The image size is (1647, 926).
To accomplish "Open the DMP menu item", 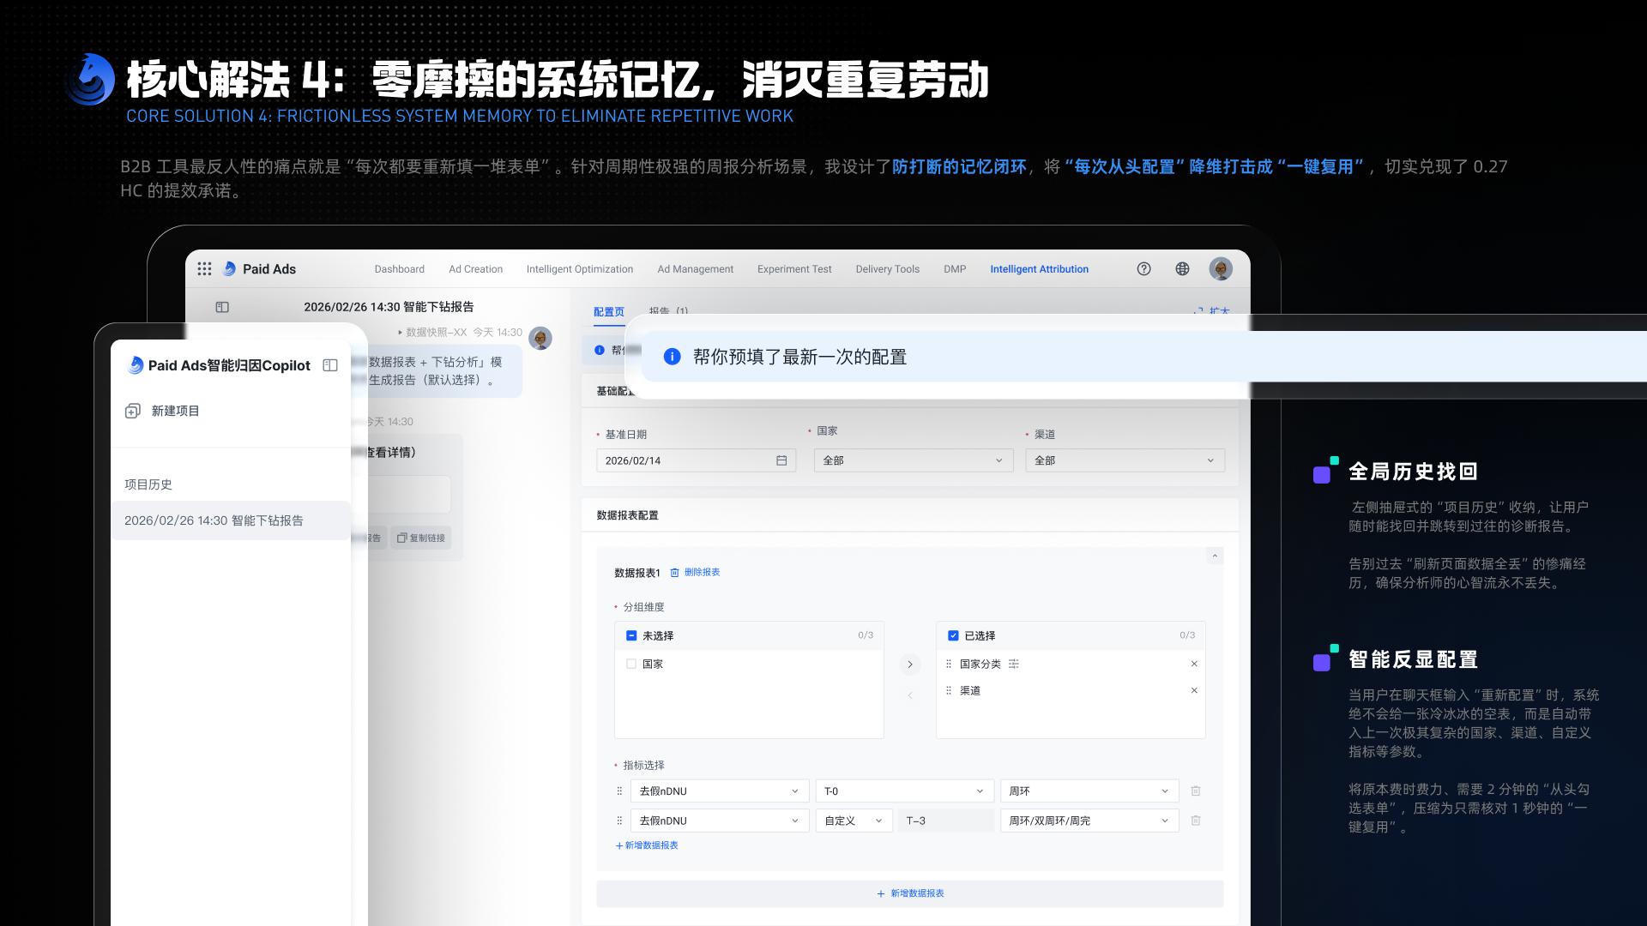I will (955, 269).
